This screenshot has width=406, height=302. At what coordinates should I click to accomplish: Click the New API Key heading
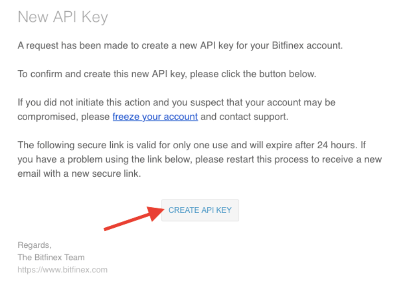tap(63, 17)
